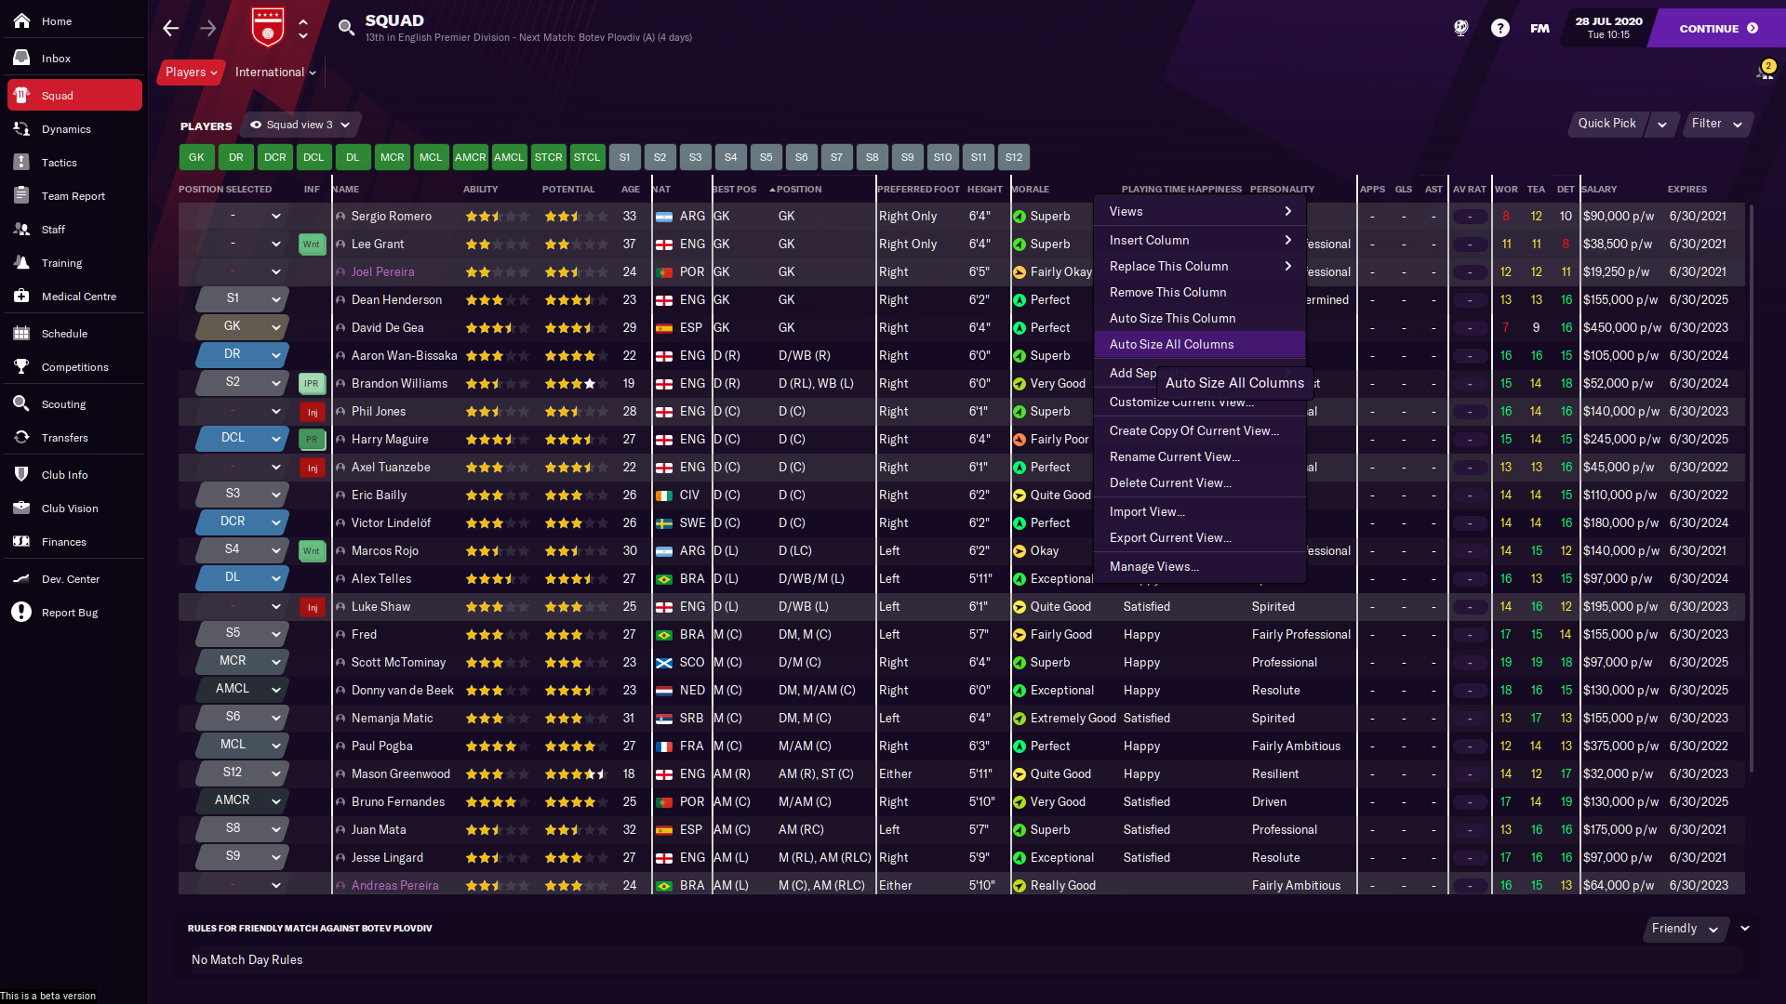Open the search magnifier icon

(x=346, y=28)
